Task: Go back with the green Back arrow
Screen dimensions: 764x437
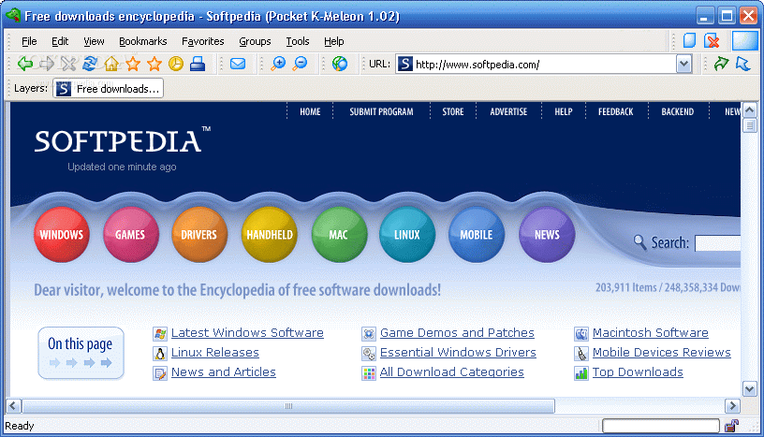Action: pyautogui.click(x=25, y=64)
